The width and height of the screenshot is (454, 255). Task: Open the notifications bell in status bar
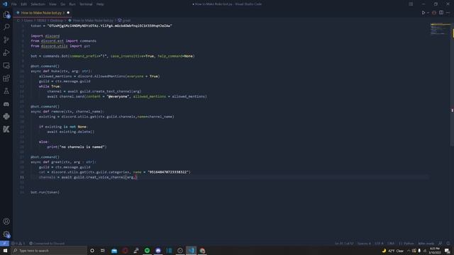tap(448, 244)
